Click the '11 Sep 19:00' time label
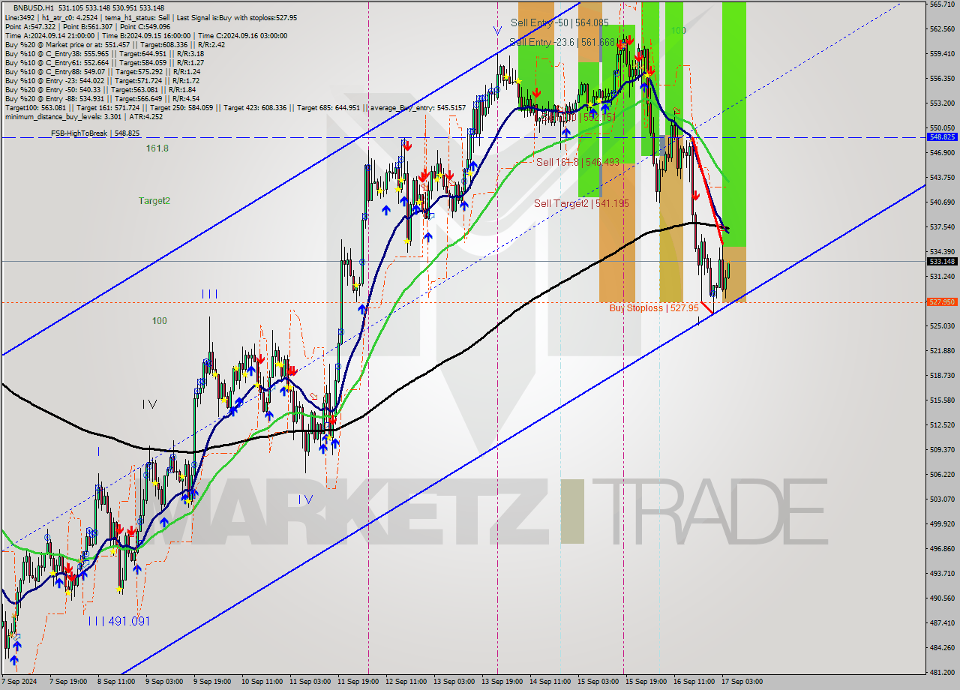Viewport: 960px width, 690px height. click(x=357, y=682)
